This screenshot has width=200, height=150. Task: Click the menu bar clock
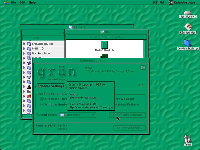(158, 2)
